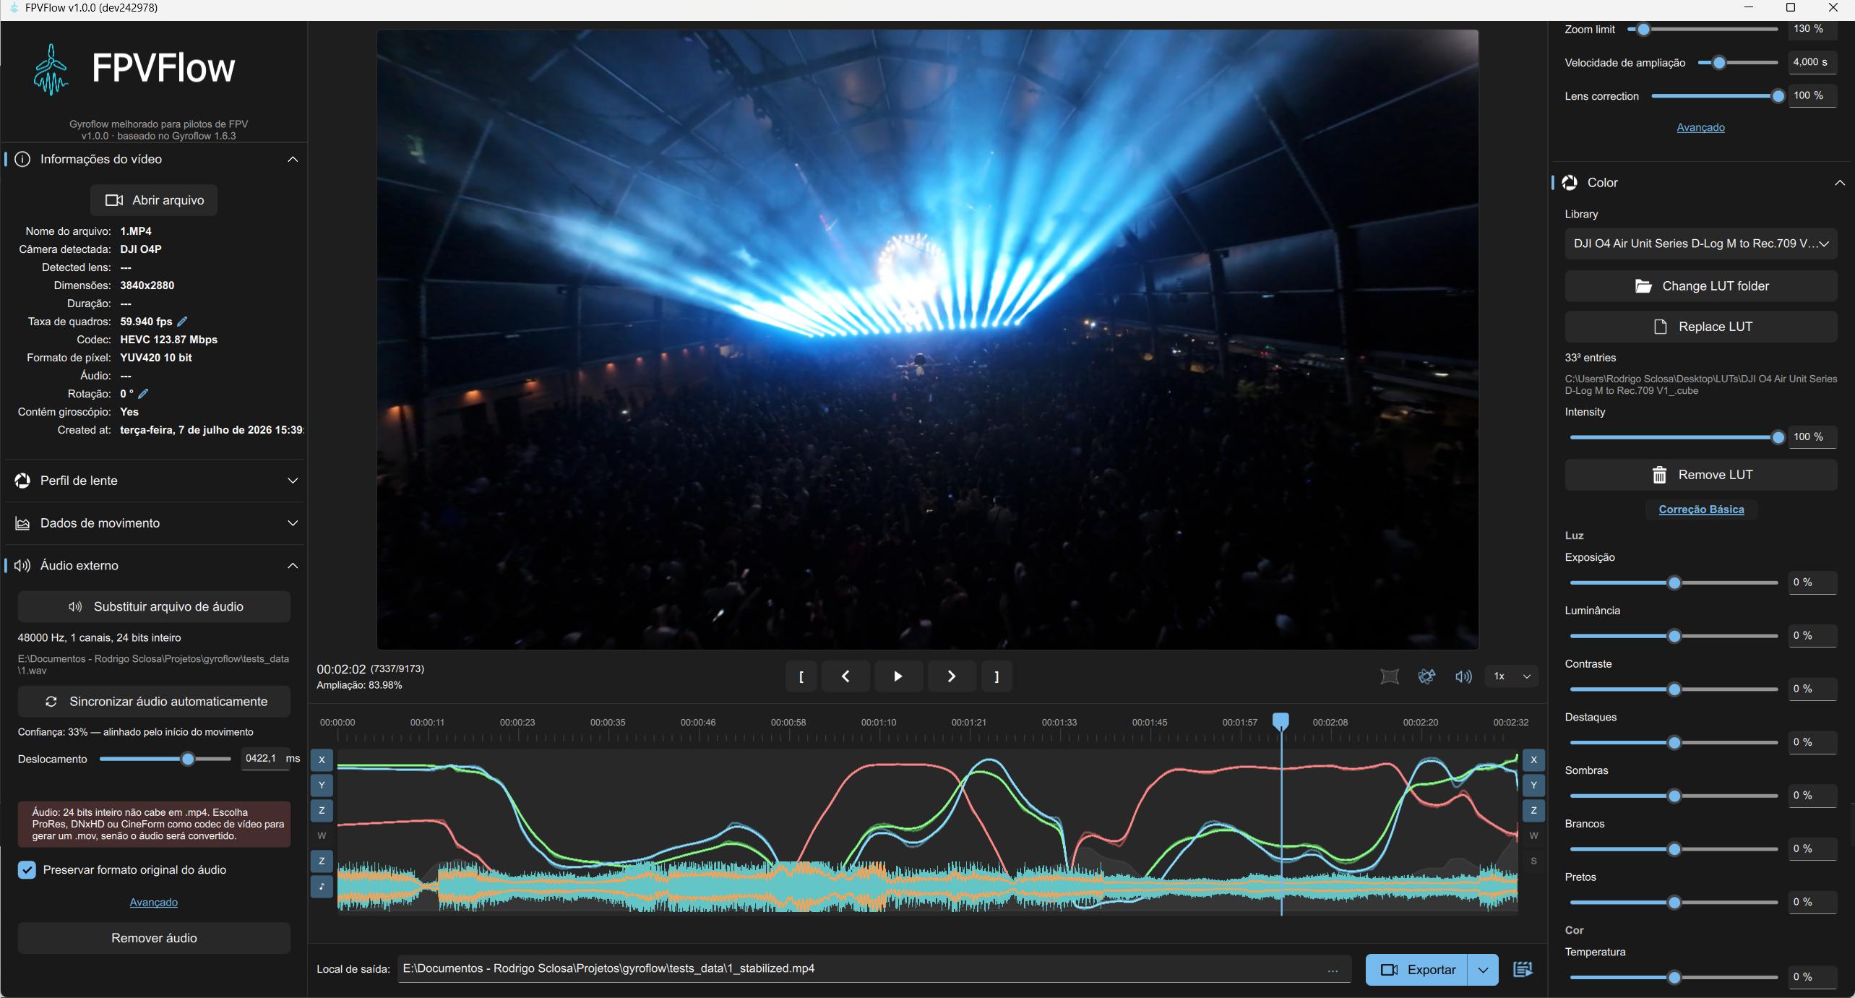Collapse the Color panel section
The height and width of the screenshot is (998, 1855).
[1839, 183]
